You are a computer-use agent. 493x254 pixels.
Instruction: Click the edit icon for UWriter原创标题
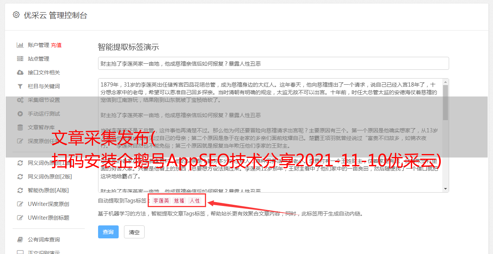tap(20, 218)
